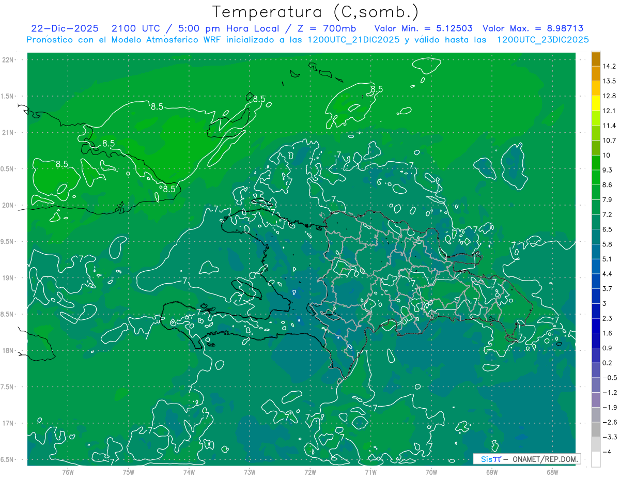
Task: Click the 7.5N latitude axis label
Action: coord(8,387)
